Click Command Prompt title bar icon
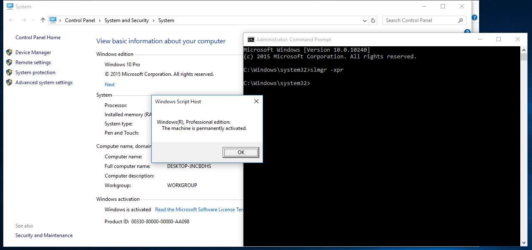This screenshot has height=250, width=532. [251, 40]
